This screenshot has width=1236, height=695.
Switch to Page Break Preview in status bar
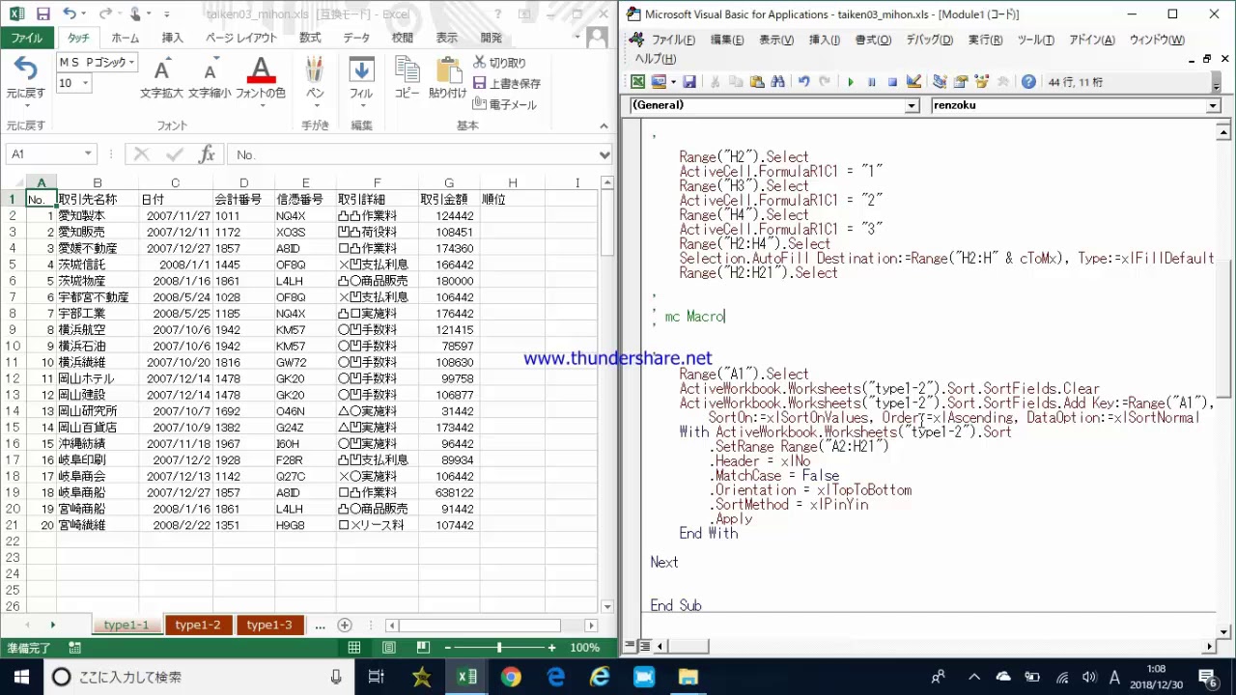coord(422,648)
